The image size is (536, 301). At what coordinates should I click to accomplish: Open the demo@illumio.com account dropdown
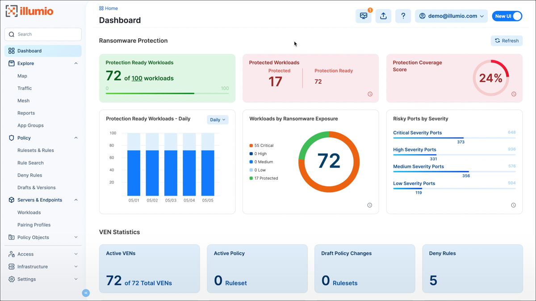pos(451,16)
